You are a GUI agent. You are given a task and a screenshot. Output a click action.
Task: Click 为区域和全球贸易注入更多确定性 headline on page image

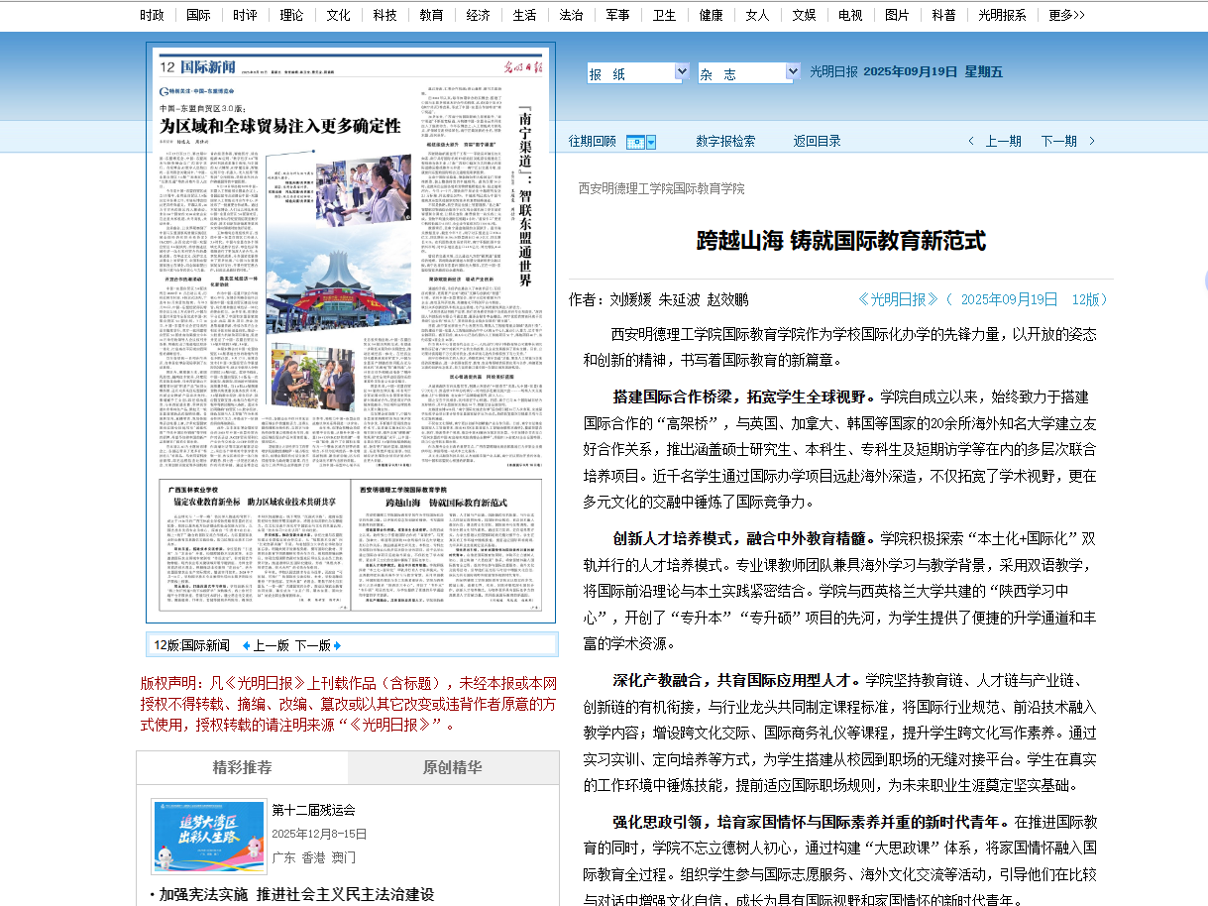tap(280, 126)
